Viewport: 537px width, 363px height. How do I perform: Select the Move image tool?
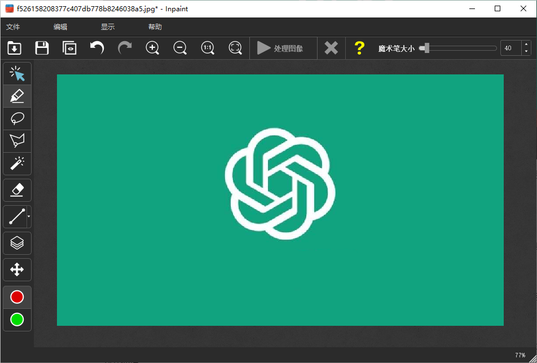[x=17, y=269]
